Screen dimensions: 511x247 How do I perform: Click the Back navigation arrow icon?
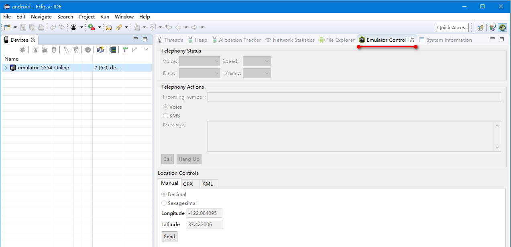click(178, 27)
